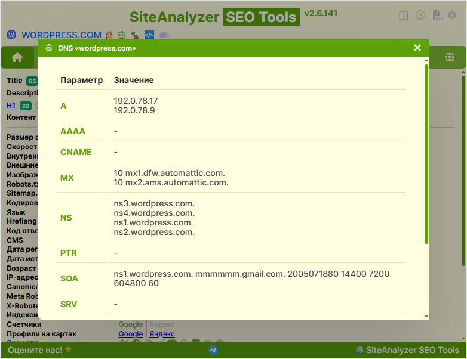Click the Значение column header
This screenshot has width=467, height=359.
pos(134,80)
